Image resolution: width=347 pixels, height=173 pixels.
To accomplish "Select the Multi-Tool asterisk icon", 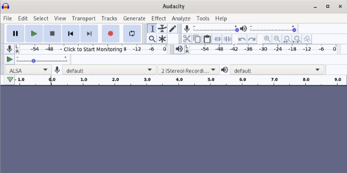I will 162,39.
